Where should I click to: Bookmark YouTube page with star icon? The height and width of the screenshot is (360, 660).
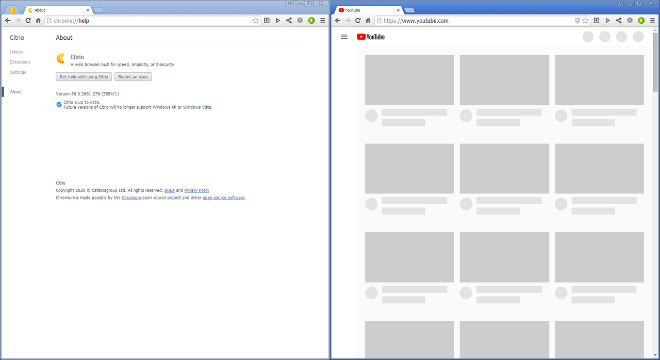coord(586,21)
